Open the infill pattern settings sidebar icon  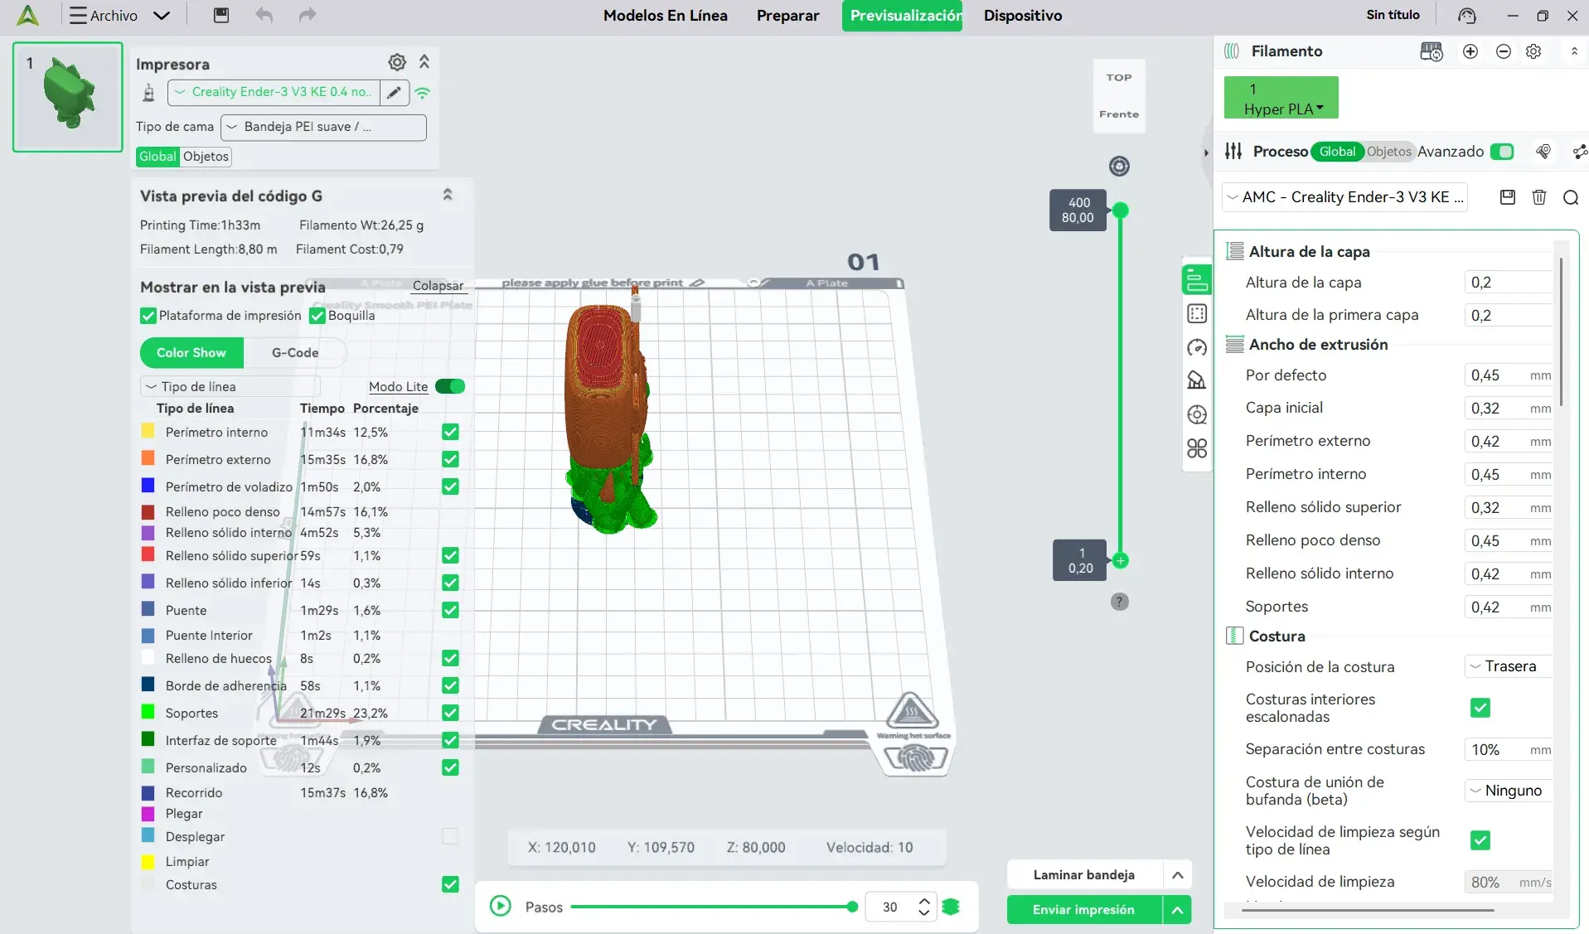coord(1197,313)
